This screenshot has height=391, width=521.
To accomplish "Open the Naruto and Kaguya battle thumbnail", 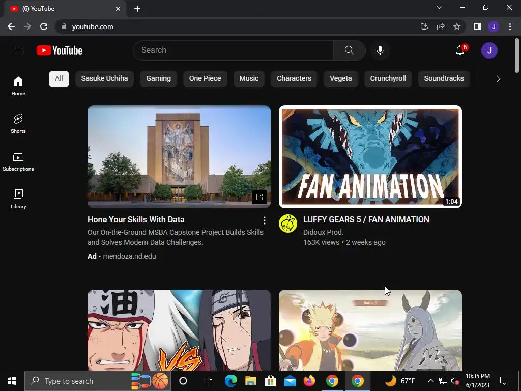I will pos(370,330).
